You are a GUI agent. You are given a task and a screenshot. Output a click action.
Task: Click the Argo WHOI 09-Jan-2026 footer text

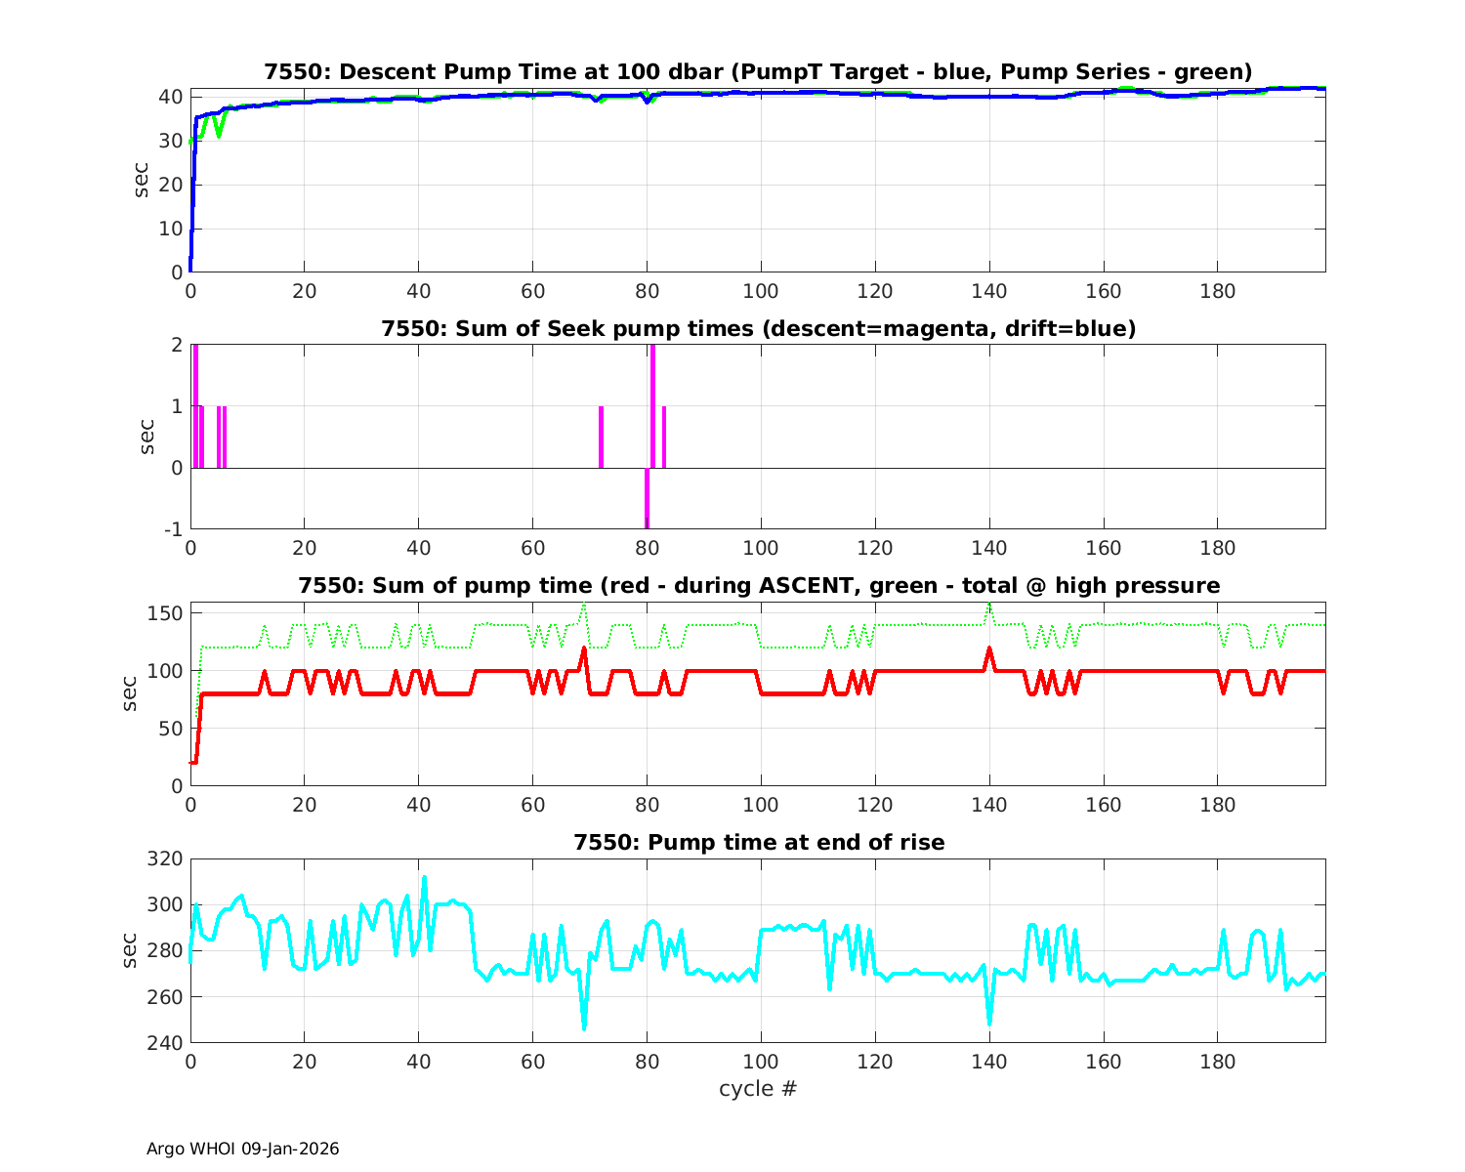tap(243, 1149)
